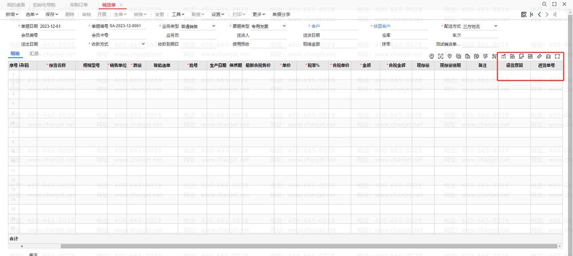Expand the 票据类型 dropdown

[x=284, y=26]
